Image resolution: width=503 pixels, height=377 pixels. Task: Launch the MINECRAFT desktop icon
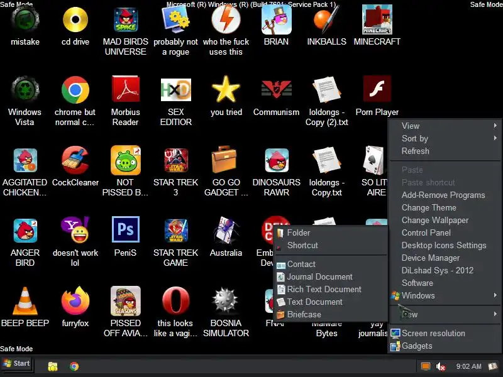click(377, 20)
